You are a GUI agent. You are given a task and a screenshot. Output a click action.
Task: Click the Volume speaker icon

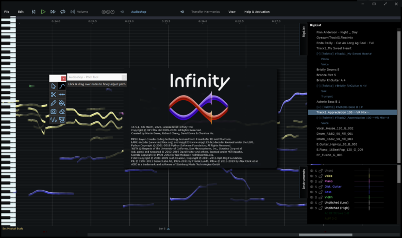click(x=73, y=12)
